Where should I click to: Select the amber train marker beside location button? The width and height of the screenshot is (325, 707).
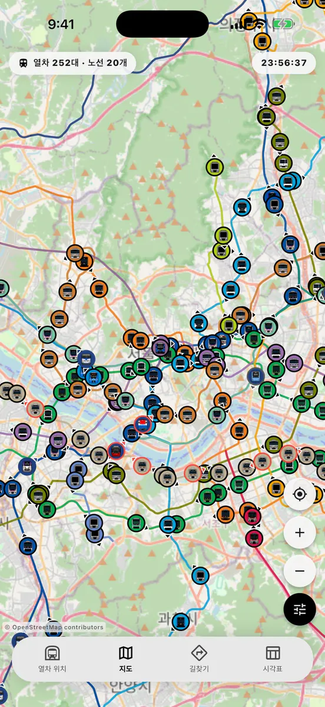276,488
